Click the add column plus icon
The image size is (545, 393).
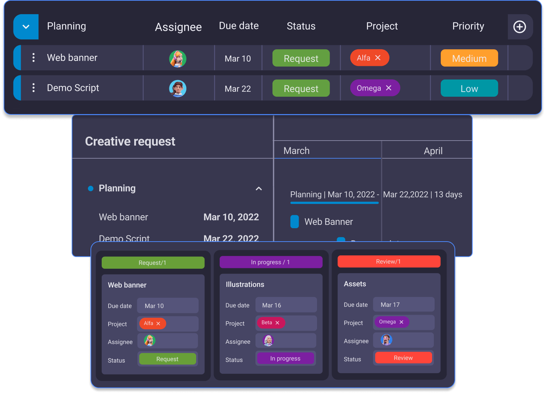click(520, 27)
